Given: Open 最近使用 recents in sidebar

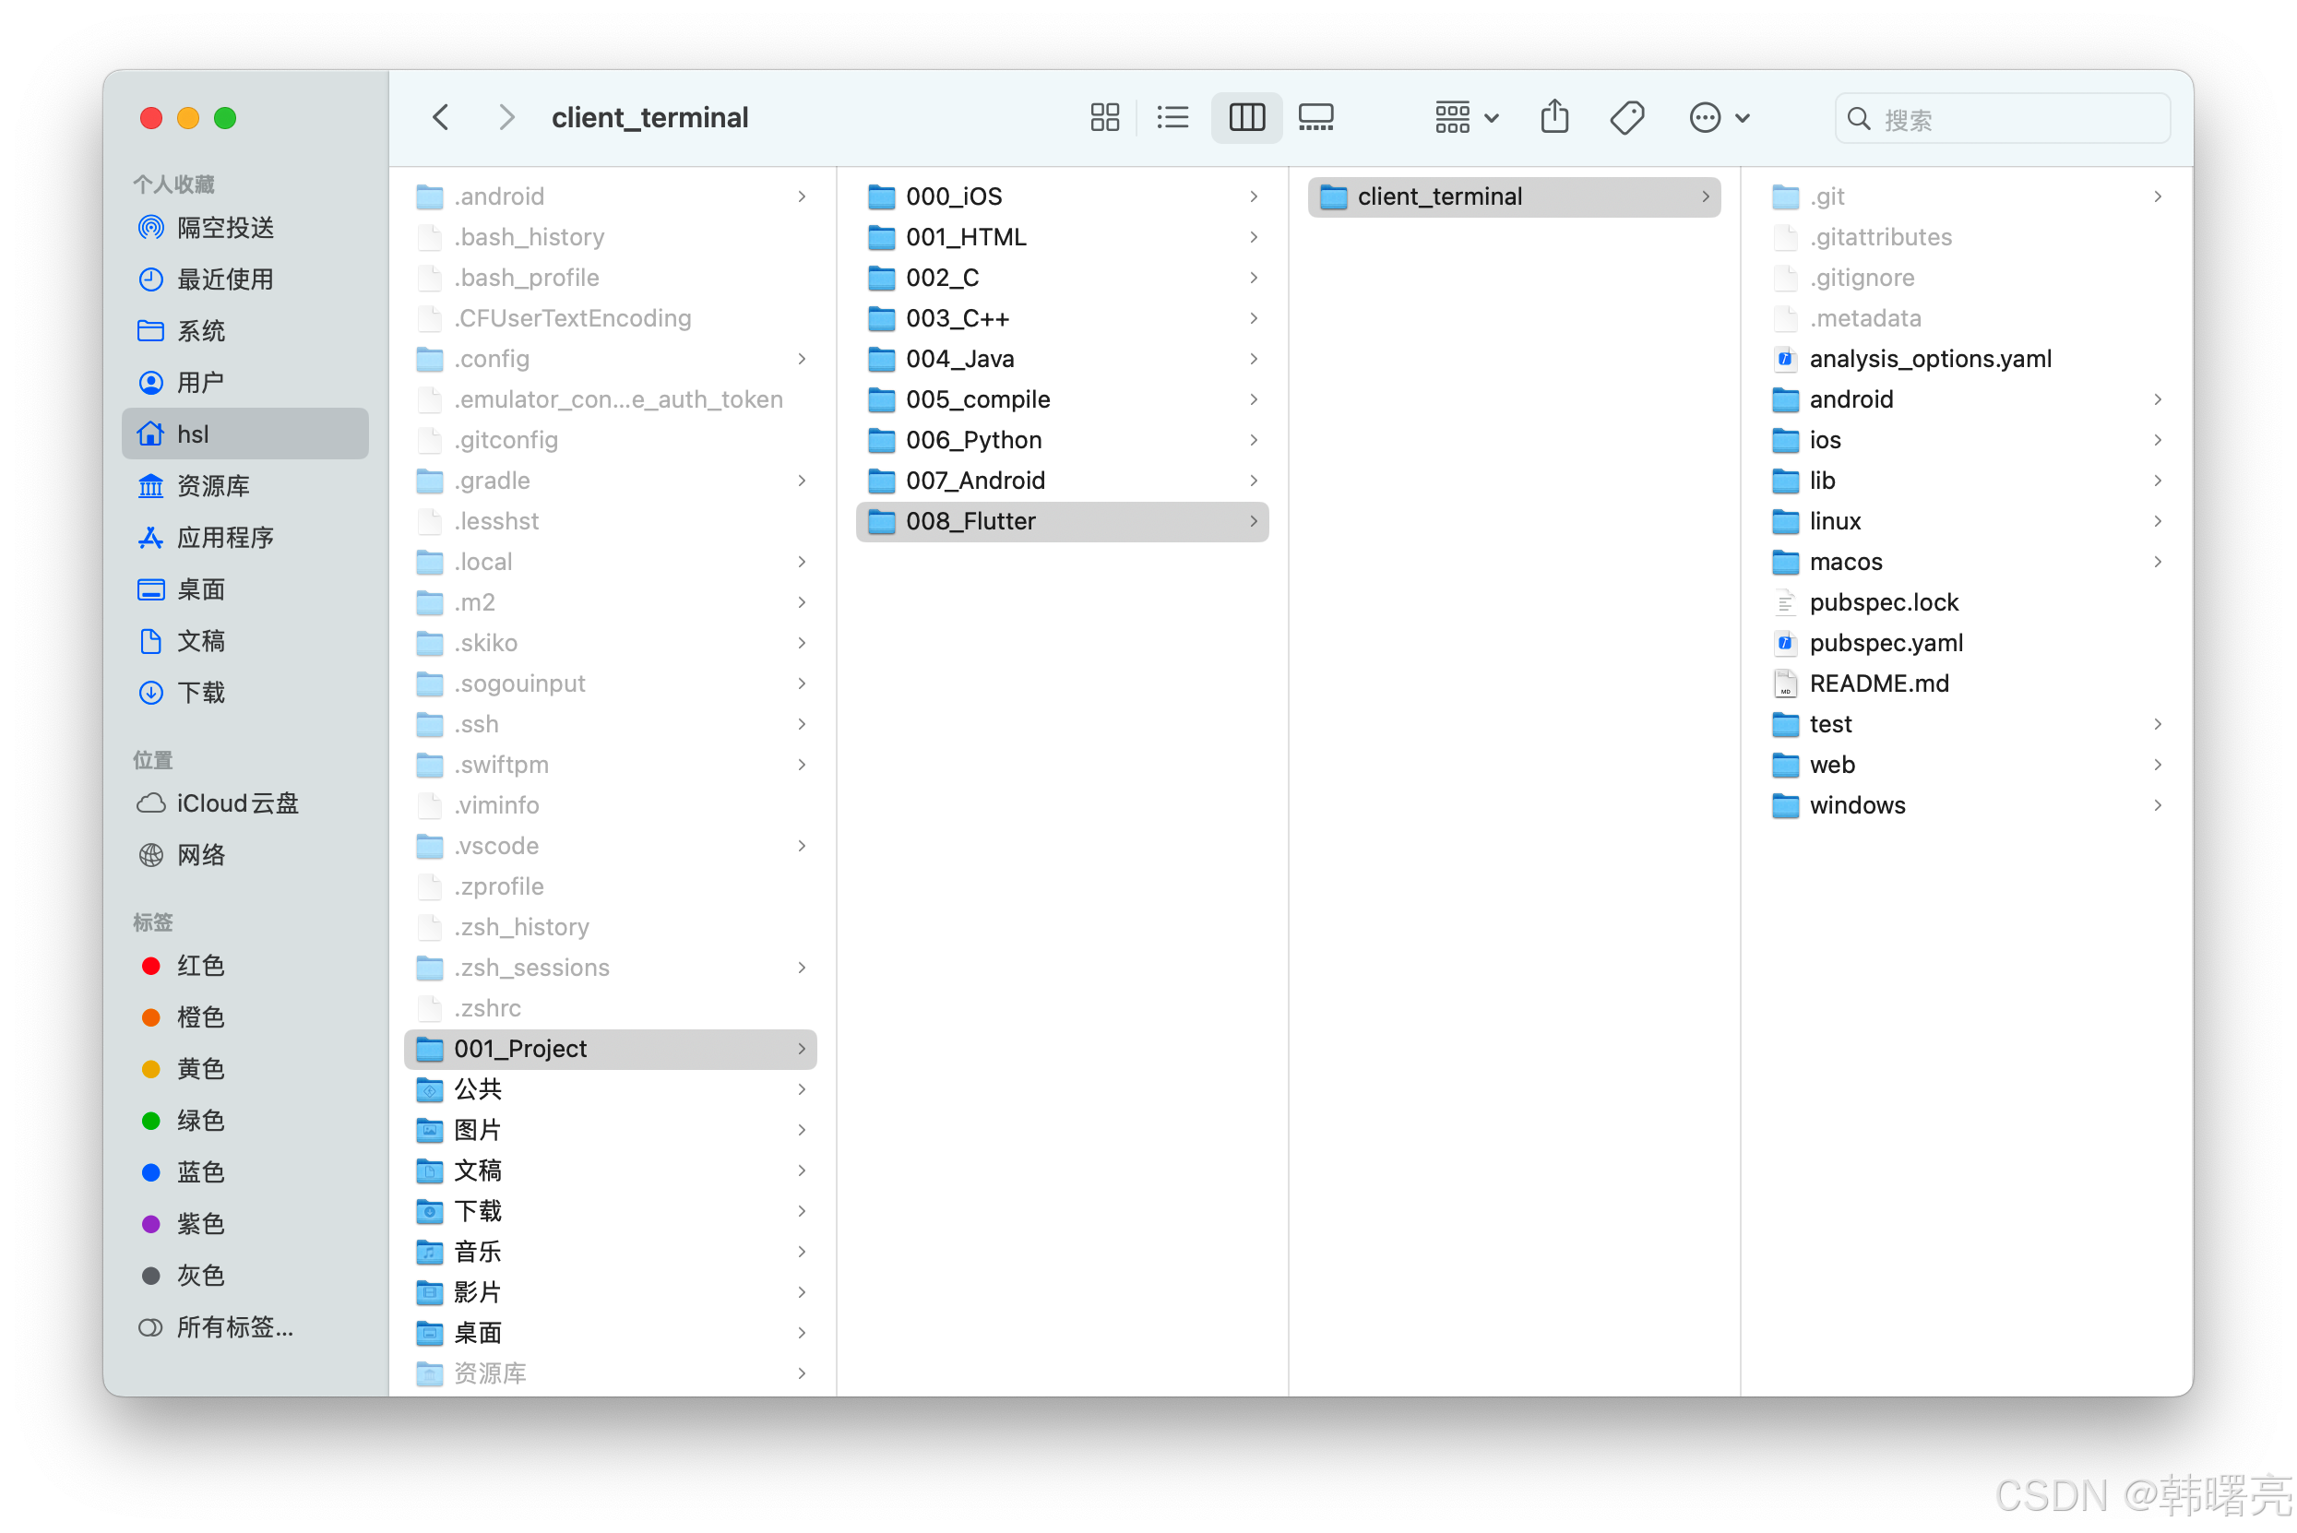Looking at the screenshot, I should (x=244, y=279).
